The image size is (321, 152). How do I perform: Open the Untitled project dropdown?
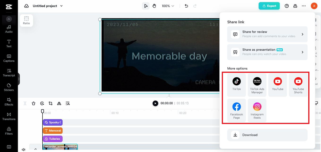pos(48,6)
